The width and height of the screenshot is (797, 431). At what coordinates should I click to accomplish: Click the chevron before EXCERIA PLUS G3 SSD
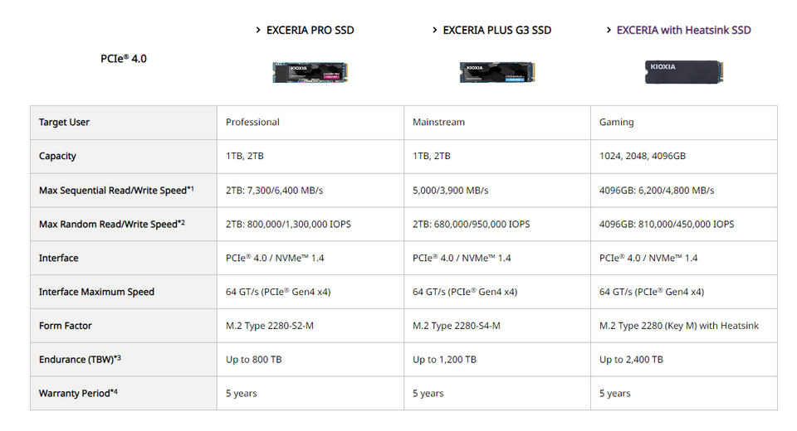(x=434, y=31)
